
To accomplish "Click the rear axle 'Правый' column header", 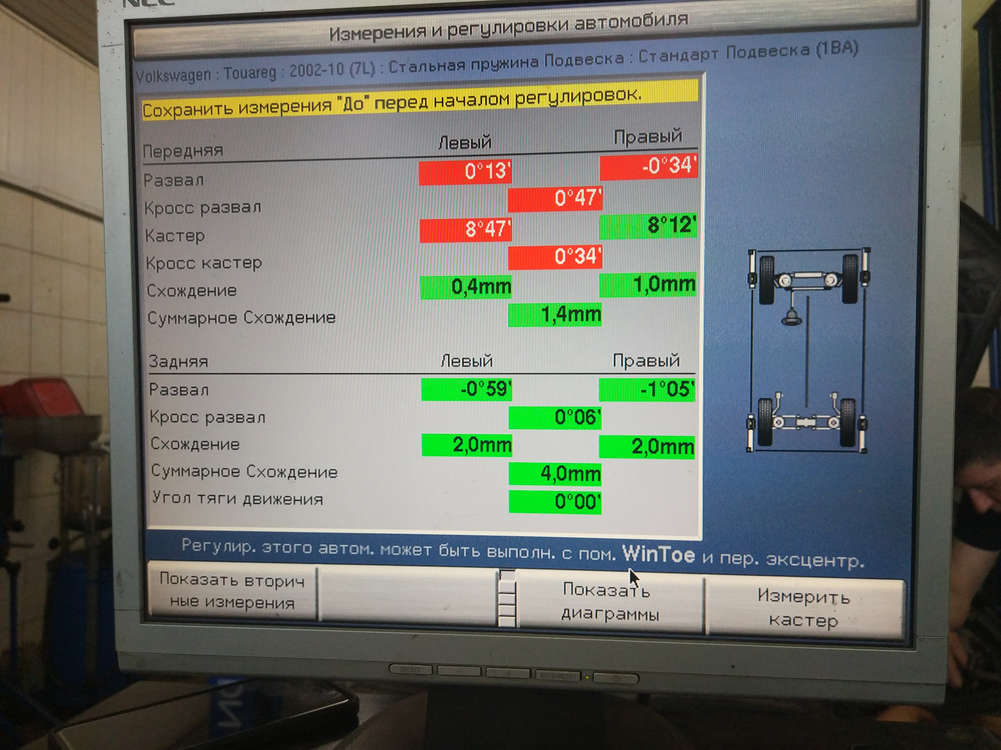I will point(646,360).
